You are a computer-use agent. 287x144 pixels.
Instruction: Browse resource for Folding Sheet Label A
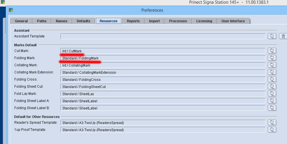(272, 101)
